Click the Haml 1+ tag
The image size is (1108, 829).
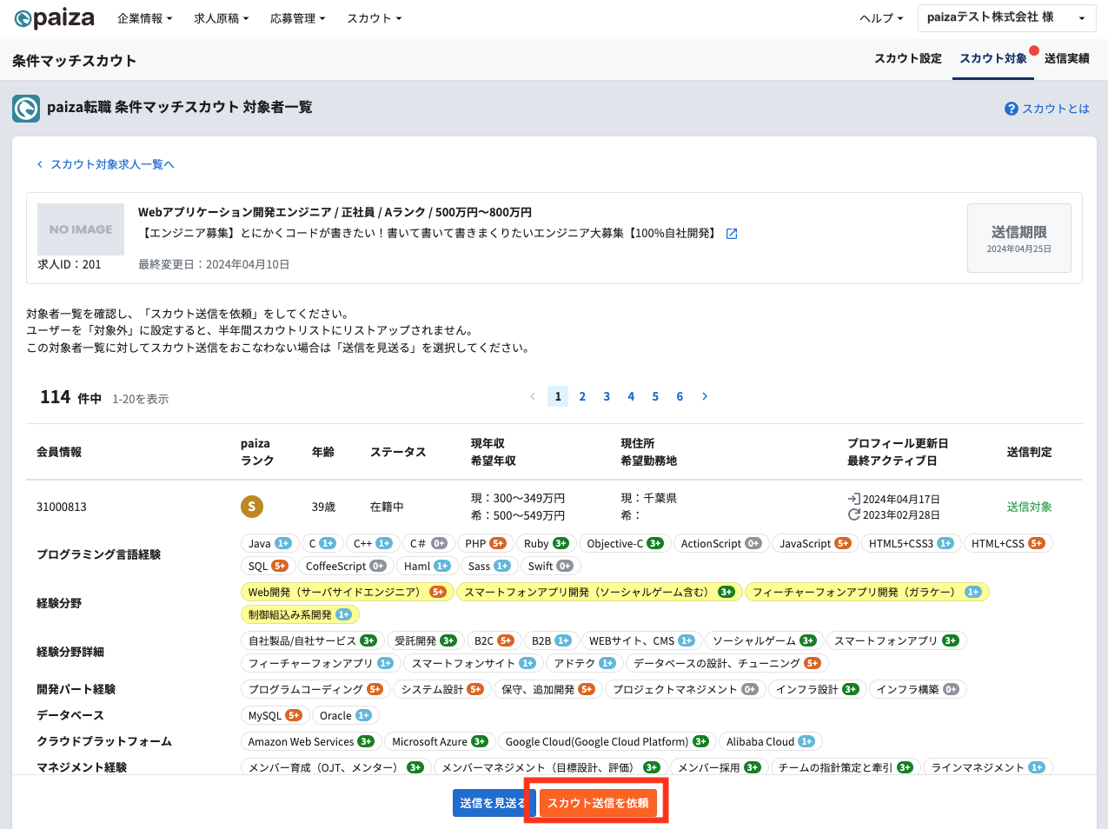[427, 566]
